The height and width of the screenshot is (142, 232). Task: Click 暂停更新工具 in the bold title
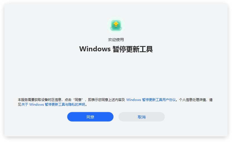pyautogui.click(x=133, y=49)
